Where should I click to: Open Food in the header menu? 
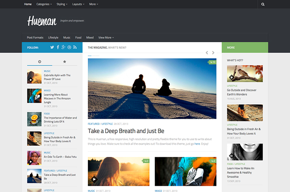tap(78, 38)
